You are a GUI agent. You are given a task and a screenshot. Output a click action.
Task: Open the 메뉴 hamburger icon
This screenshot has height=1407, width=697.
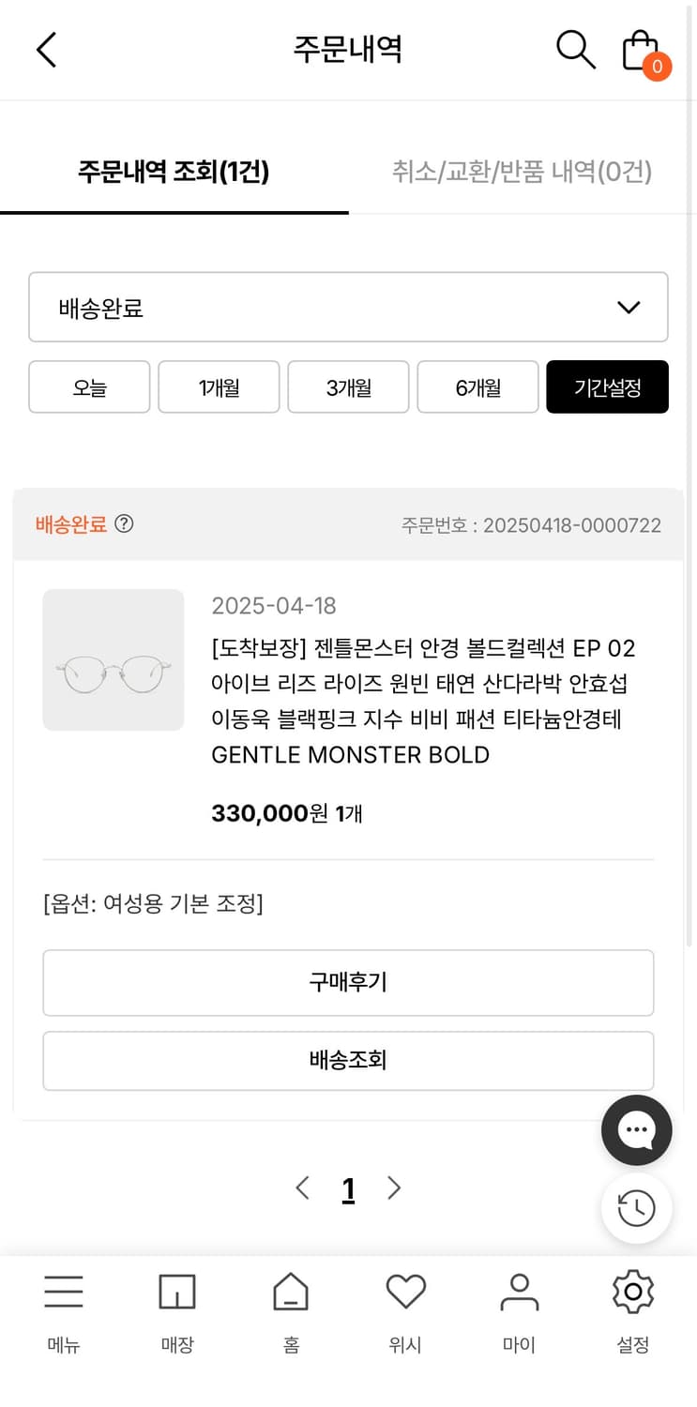[64, 1293]
